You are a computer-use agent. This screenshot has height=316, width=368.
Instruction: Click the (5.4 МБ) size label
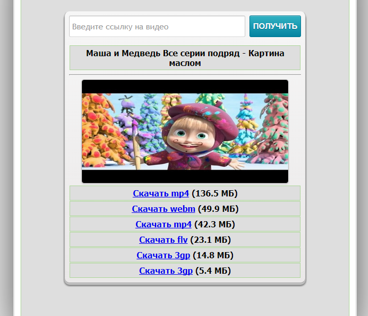(x=213, y=271)
